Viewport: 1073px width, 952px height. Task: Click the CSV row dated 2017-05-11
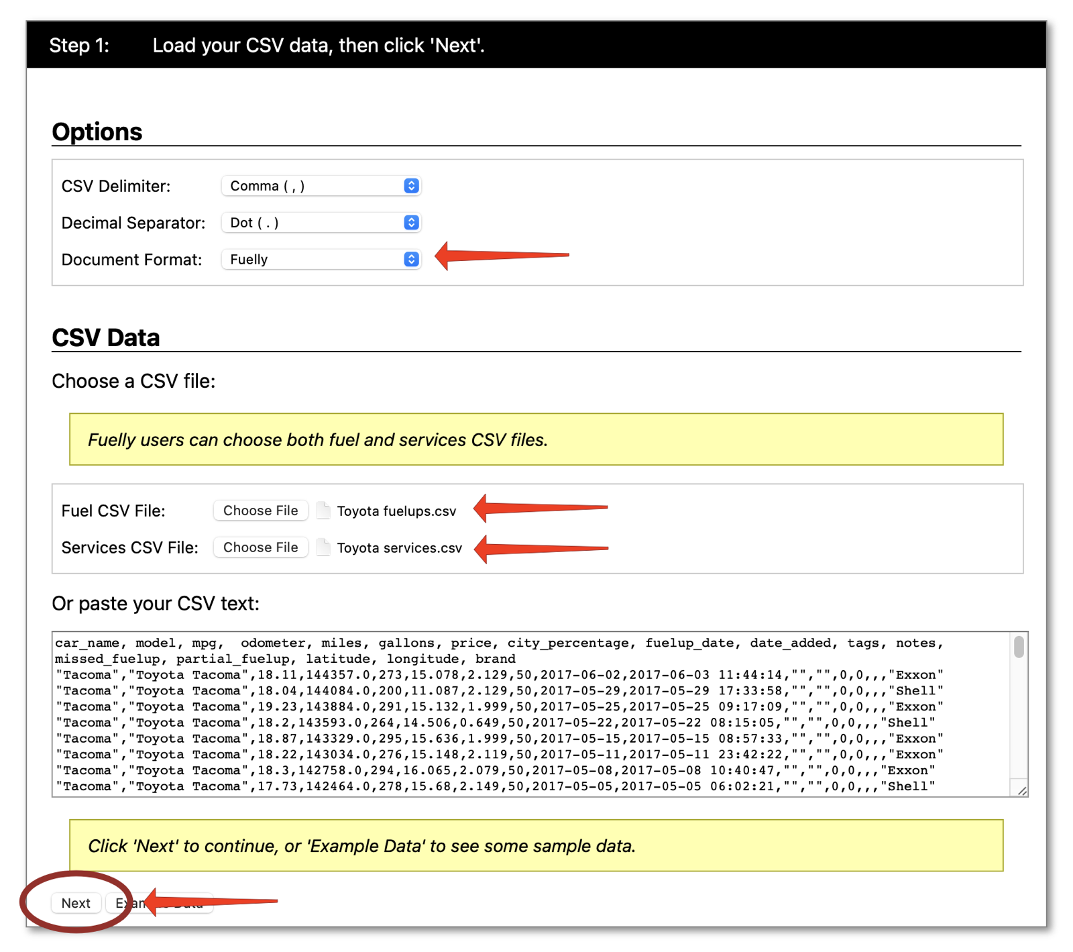pyautogui.click(x=500, y=755)
